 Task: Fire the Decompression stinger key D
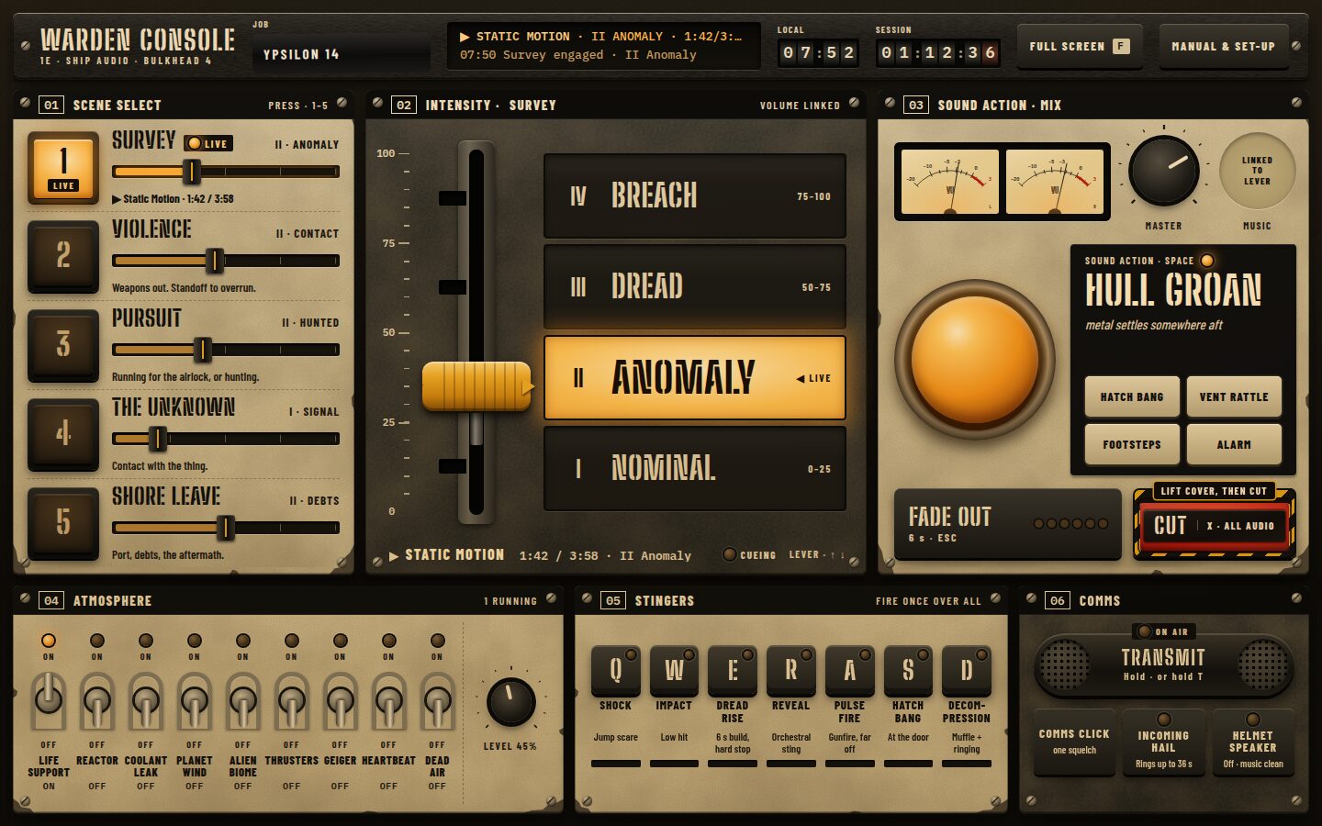(x=967, y=671)
